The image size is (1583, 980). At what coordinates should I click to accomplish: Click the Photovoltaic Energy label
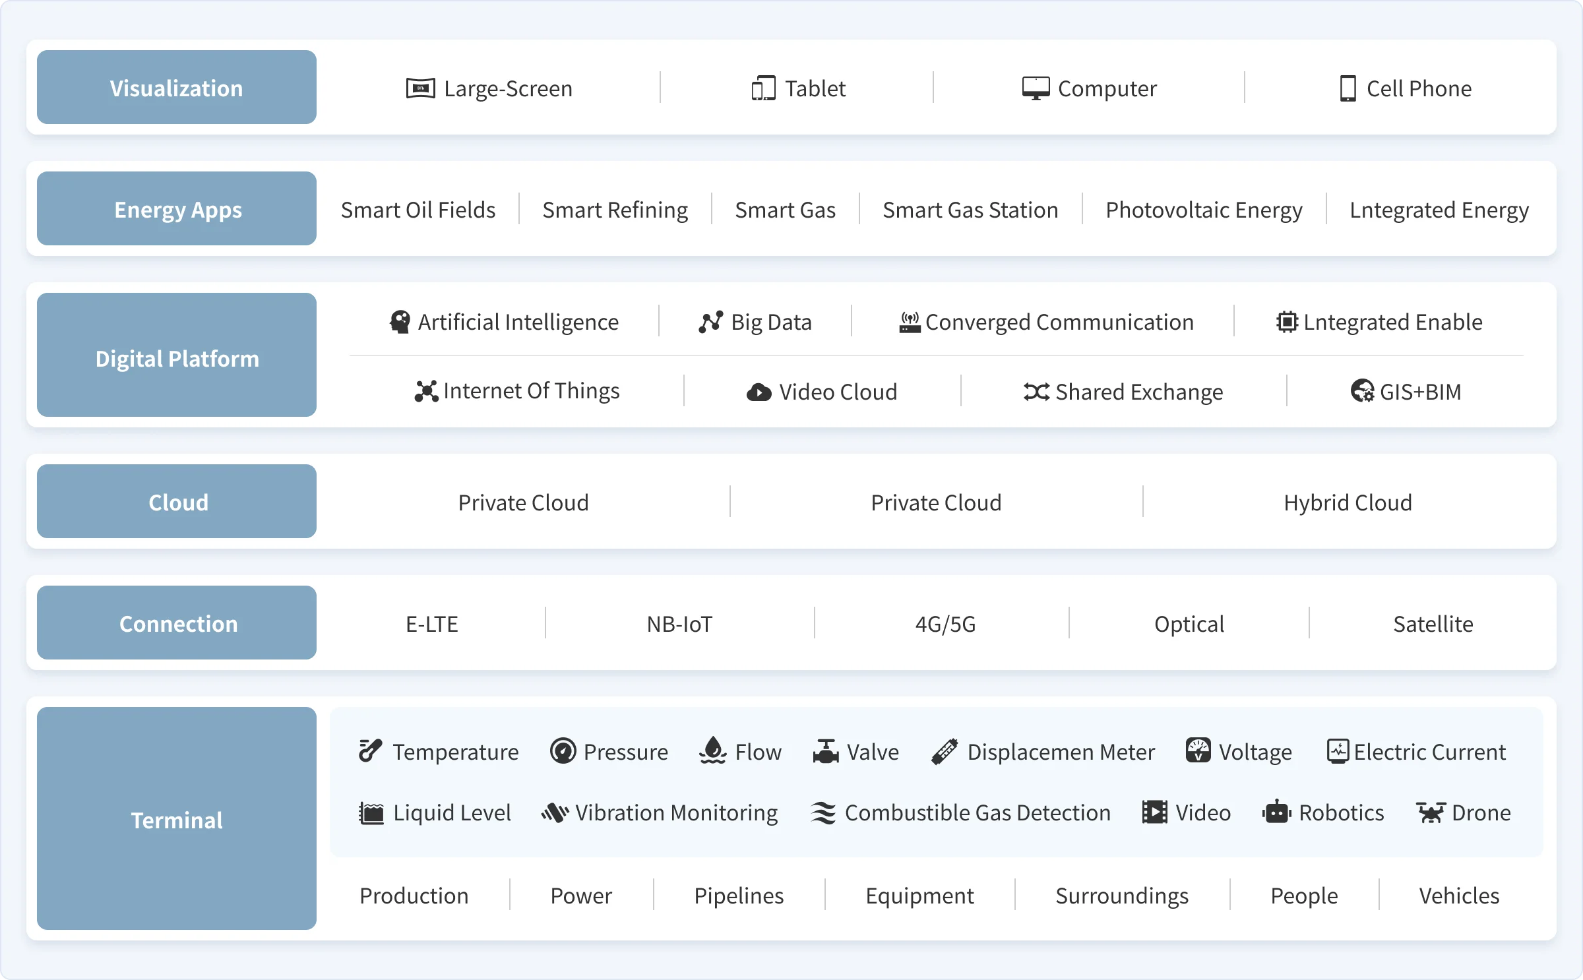coord(1204,210)
